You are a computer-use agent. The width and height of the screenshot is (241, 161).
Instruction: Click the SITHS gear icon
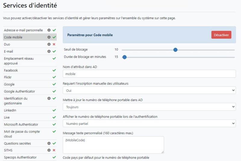(x=49, y=150)
